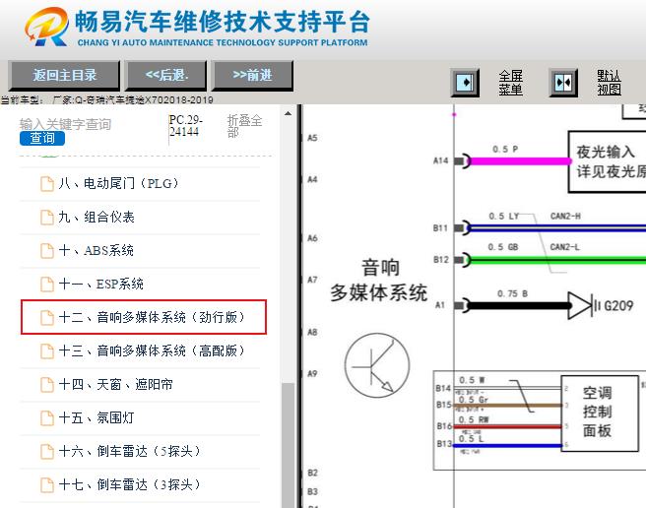Click pin B11 label

coord(440,227)
